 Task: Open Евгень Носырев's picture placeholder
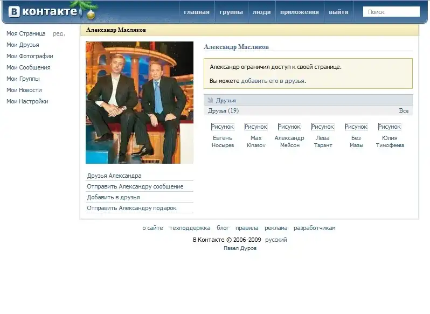click(223, 127)
